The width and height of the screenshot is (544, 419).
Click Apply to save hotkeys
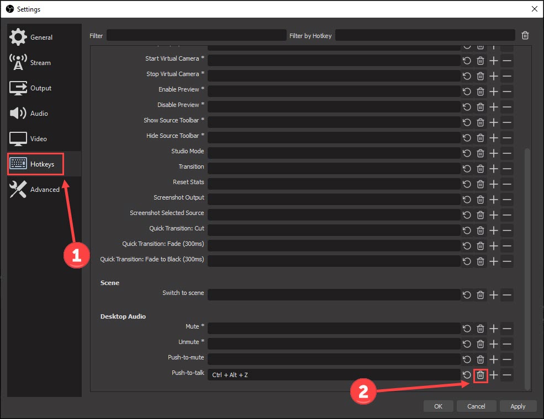point(517,406)
